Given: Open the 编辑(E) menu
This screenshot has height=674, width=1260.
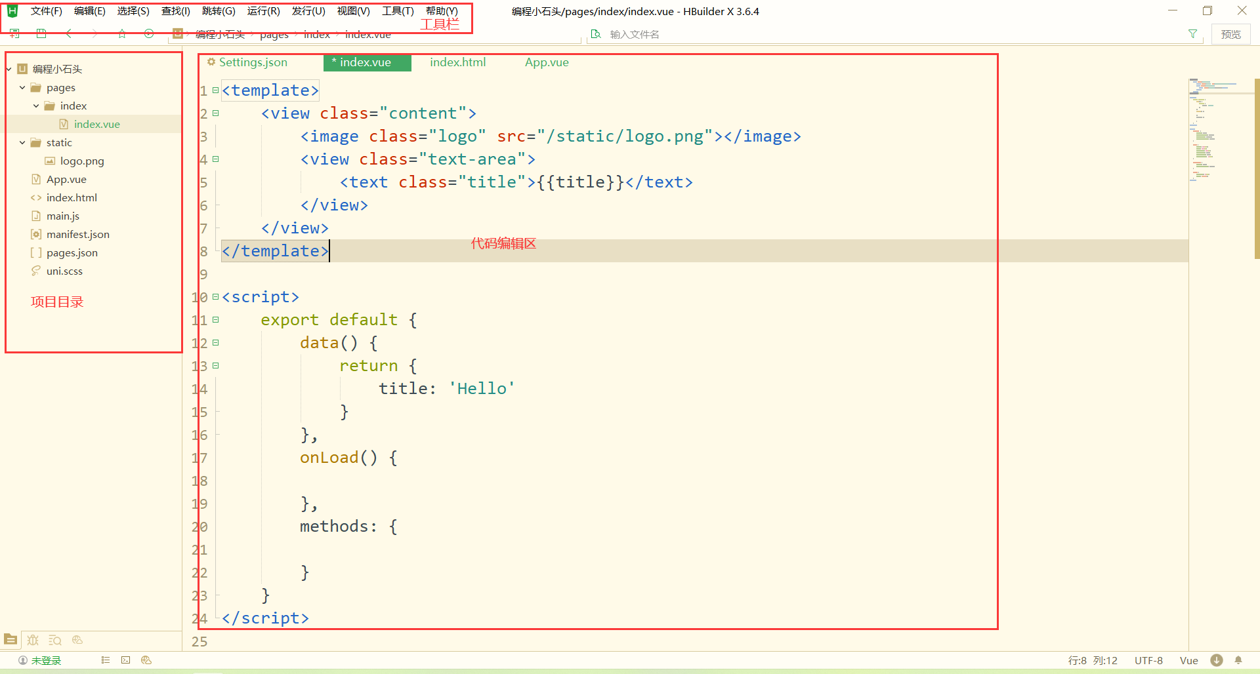Looking at the screenshot, I should (x=90, y=11).
